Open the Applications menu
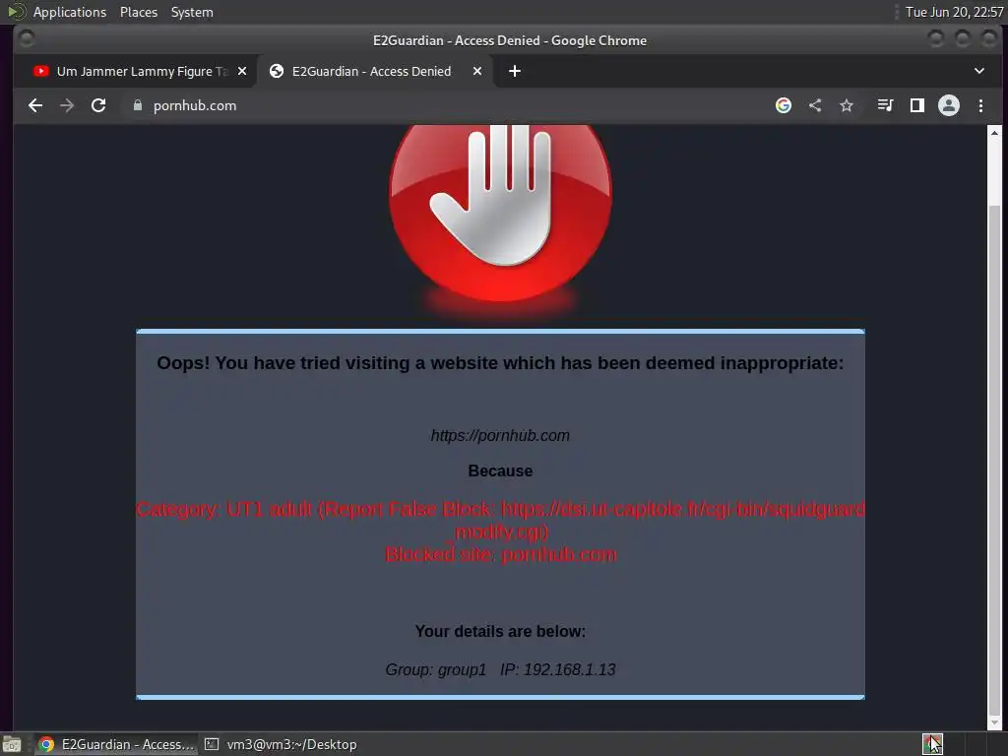Viewport: 1008px width, 756px height. [x=70, y=12]
